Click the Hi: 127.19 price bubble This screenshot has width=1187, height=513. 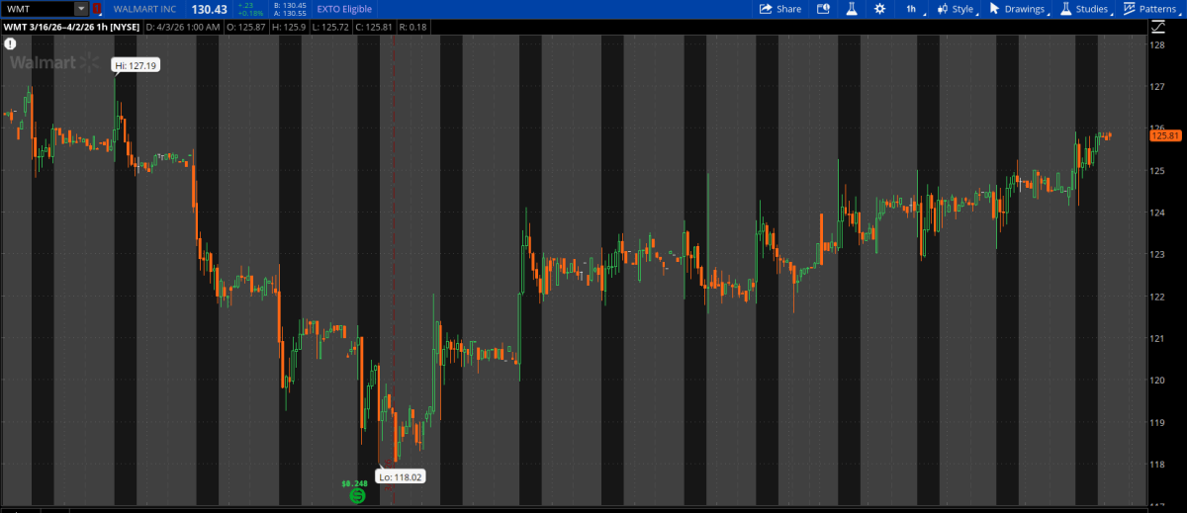(136, 65)
